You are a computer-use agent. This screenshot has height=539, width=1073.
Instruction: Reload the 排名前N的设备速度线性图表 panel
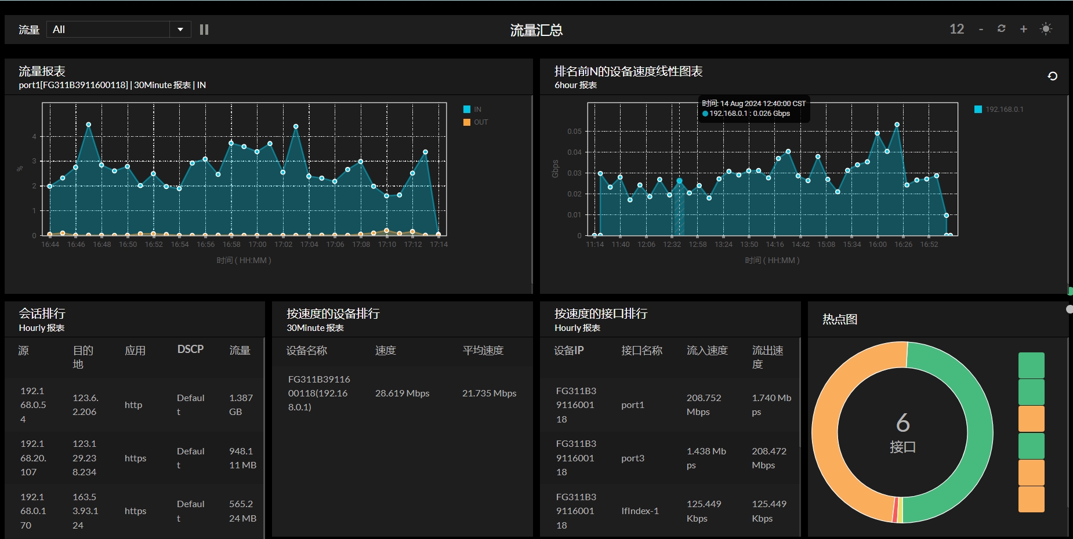coord(1053,76)
